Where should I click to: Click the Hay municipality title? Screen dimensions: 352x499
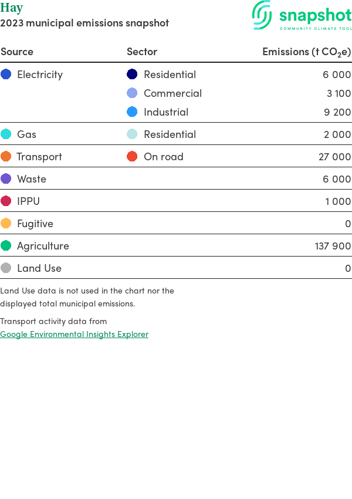[12, 8]
